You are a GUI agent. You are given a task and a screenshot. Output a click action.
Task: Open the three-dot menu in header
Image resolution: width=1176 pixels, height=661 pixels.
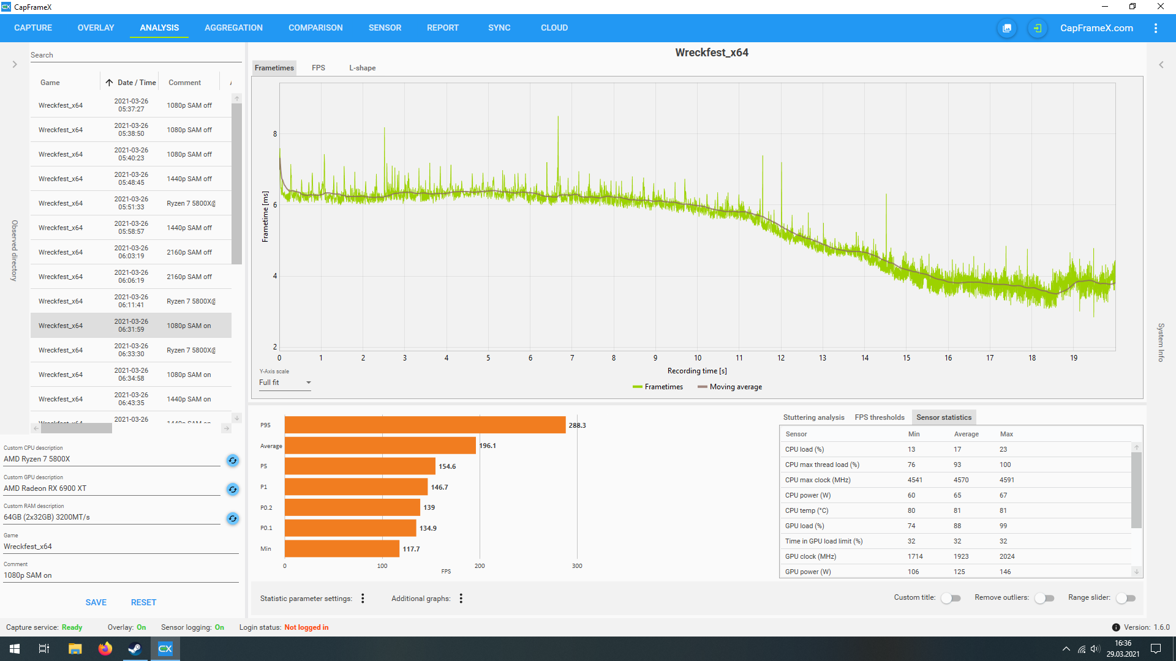click(x=1156, y=28)
